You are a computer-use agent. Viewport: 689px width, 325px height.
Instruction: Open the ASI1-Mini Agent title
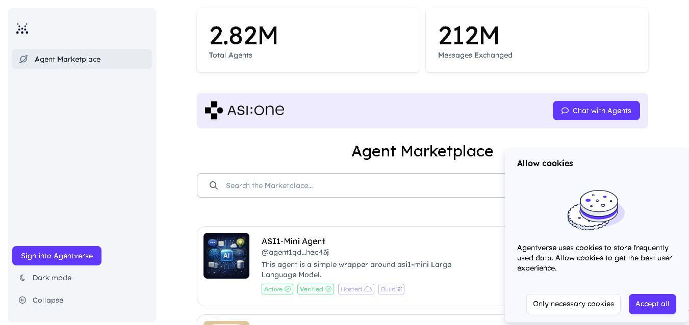[293, 241]
